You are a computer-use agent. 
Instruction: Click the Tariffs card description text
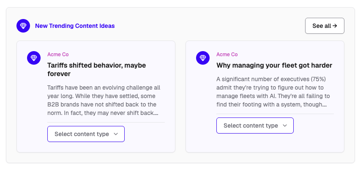(104, 101)
